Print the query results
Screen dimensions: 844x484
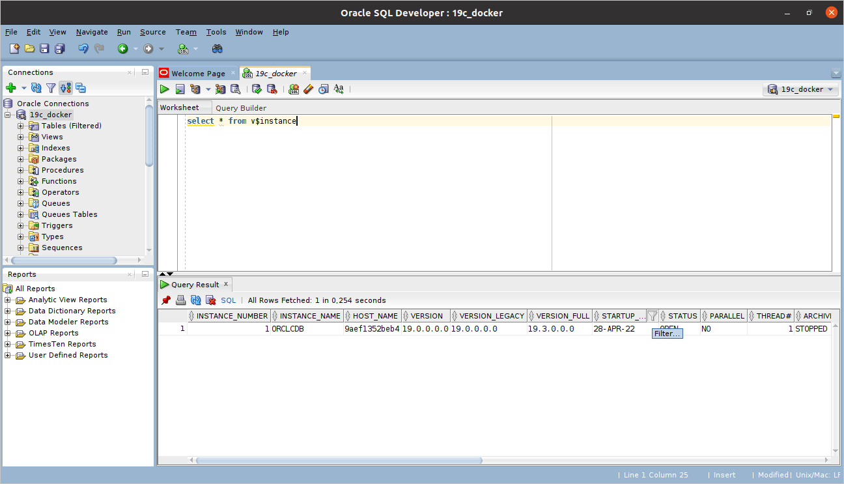pyautogui.click(x=180, y=300)
